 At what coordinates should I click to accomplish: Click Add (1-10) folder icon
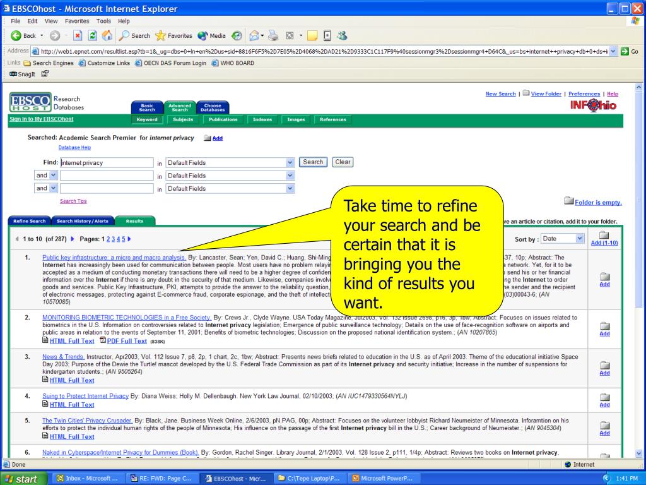click(x=604, y=235)
